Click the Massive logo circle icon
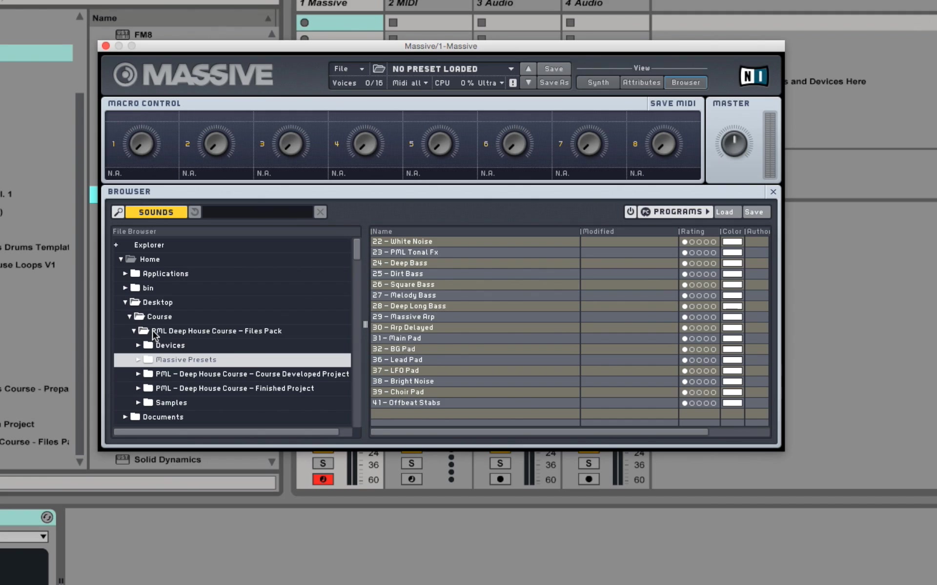Screen dimensions: 937x585 (125, 75)
